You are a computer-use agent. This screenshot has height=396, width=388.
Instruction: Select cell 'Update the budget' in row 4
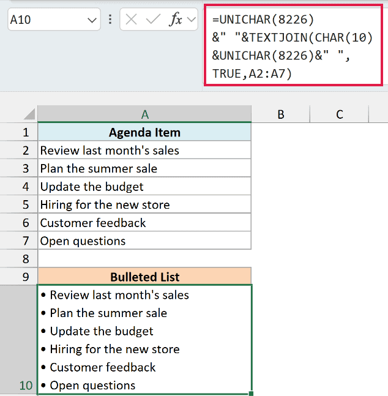point(144,187)
